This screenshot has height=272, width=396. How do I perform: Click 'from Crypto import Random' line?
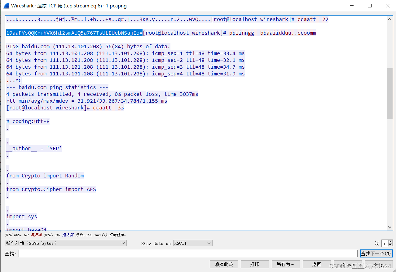point(45,176)
